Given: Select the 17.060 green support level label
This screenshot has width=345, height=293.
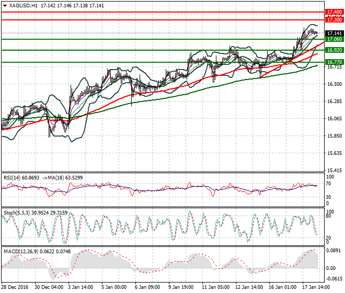Looking at the screenshot, I should (x=334, y=39).
